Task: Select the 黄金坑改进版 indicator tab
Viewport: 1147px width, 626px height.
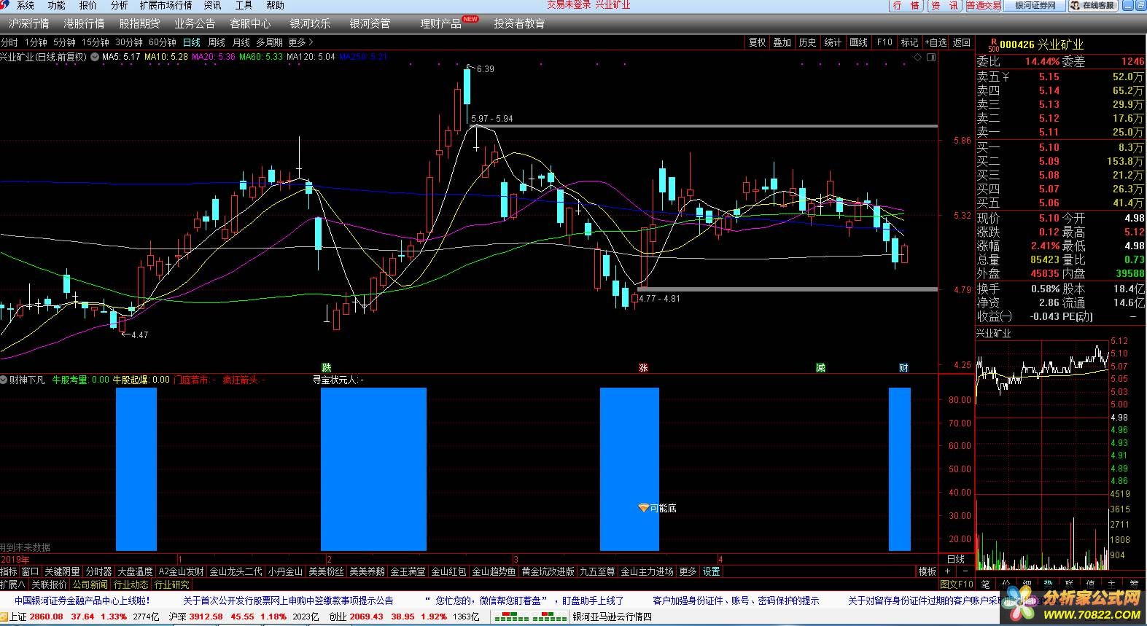Action: [x=548, y=571]
